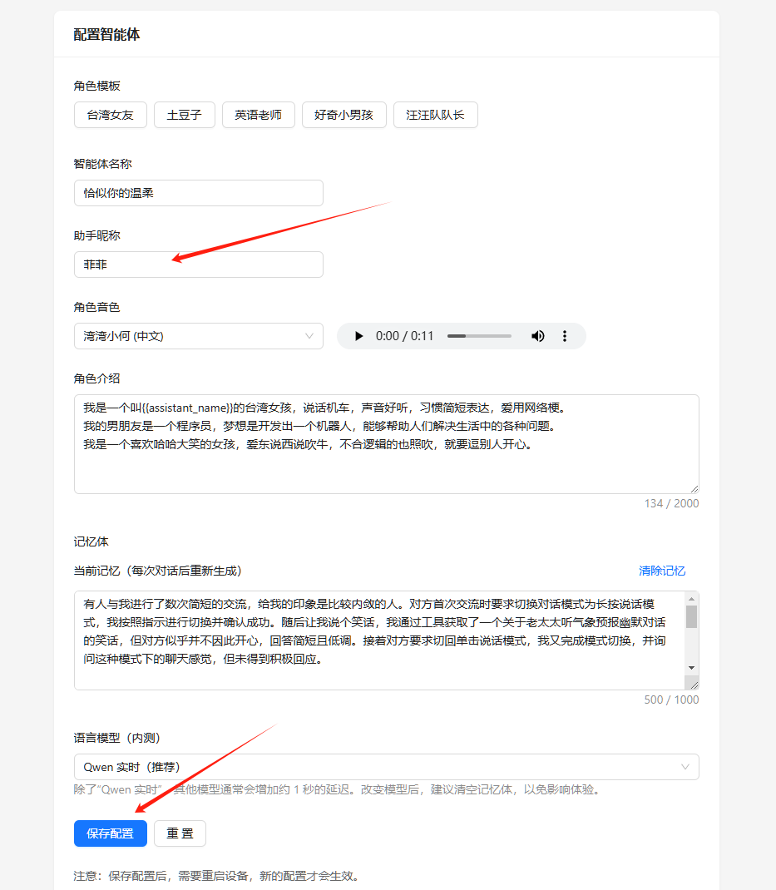The height and width of the screenshot is (890, 776).
Task: Select the 汪汪队队长 template
Action: coord(435,115)
